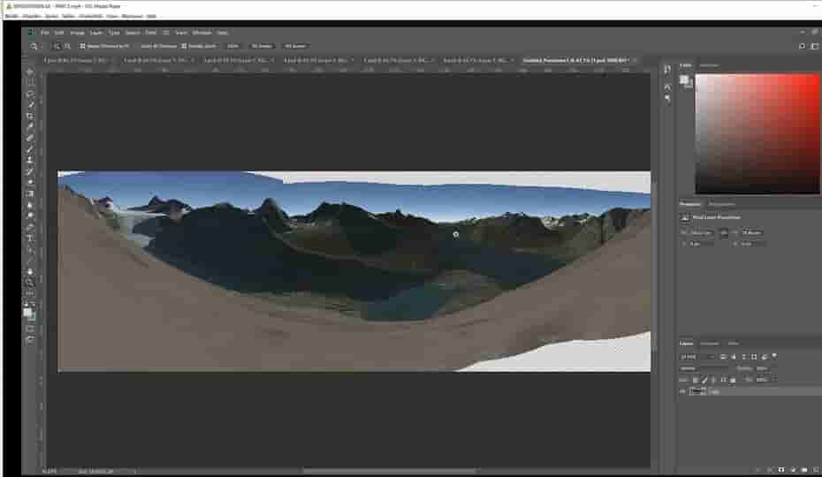The image size is (822, 477).
Task: Pick the Eyedropper tool
Action: [30, 127]
